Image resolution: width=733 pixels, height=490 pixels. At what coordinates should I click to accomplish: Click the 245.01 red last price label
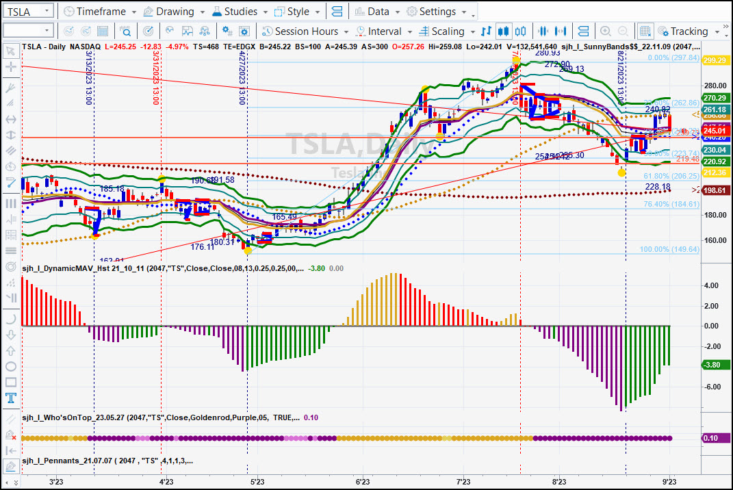[715, 131]
